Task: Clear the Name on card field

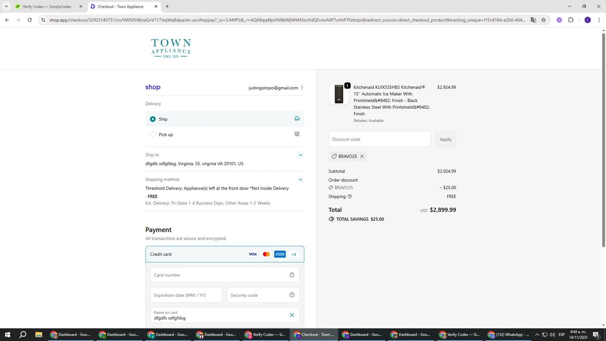Action: coord(292,315)
